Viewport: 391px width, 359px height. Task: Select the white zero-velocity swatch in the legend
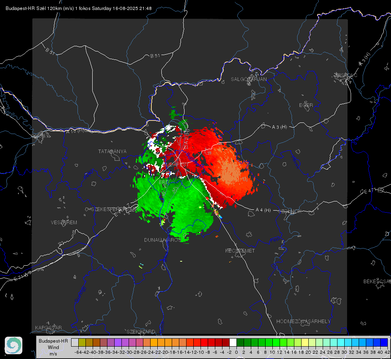pyautogui.click(x=233, y=342)
